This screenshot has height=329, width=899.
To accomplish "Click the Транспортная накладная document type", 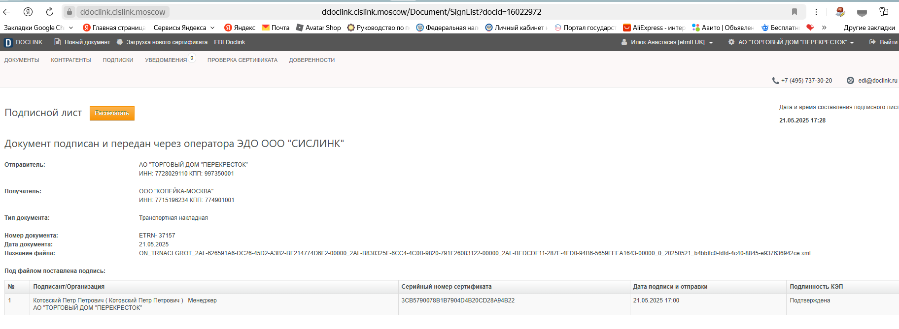I will (x=173, y=218).
